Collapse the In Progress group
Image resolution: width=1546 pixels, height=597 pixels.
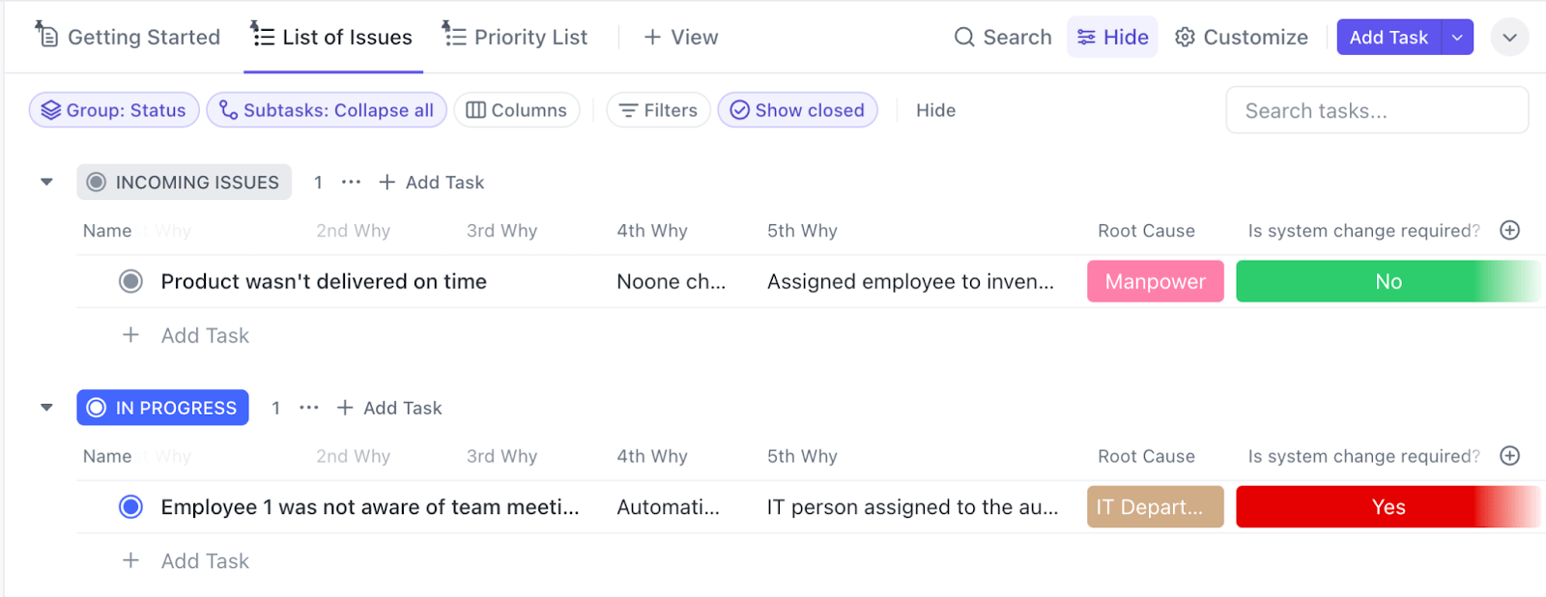(46, 408)
